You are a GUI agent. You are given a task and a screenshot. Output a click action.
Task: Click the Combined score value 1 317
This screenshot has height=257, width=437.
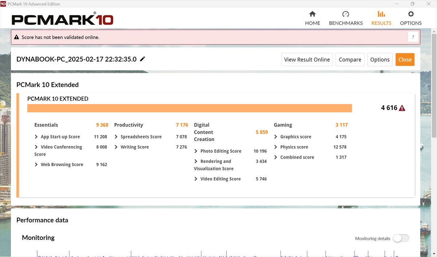[x=341, y=157]
